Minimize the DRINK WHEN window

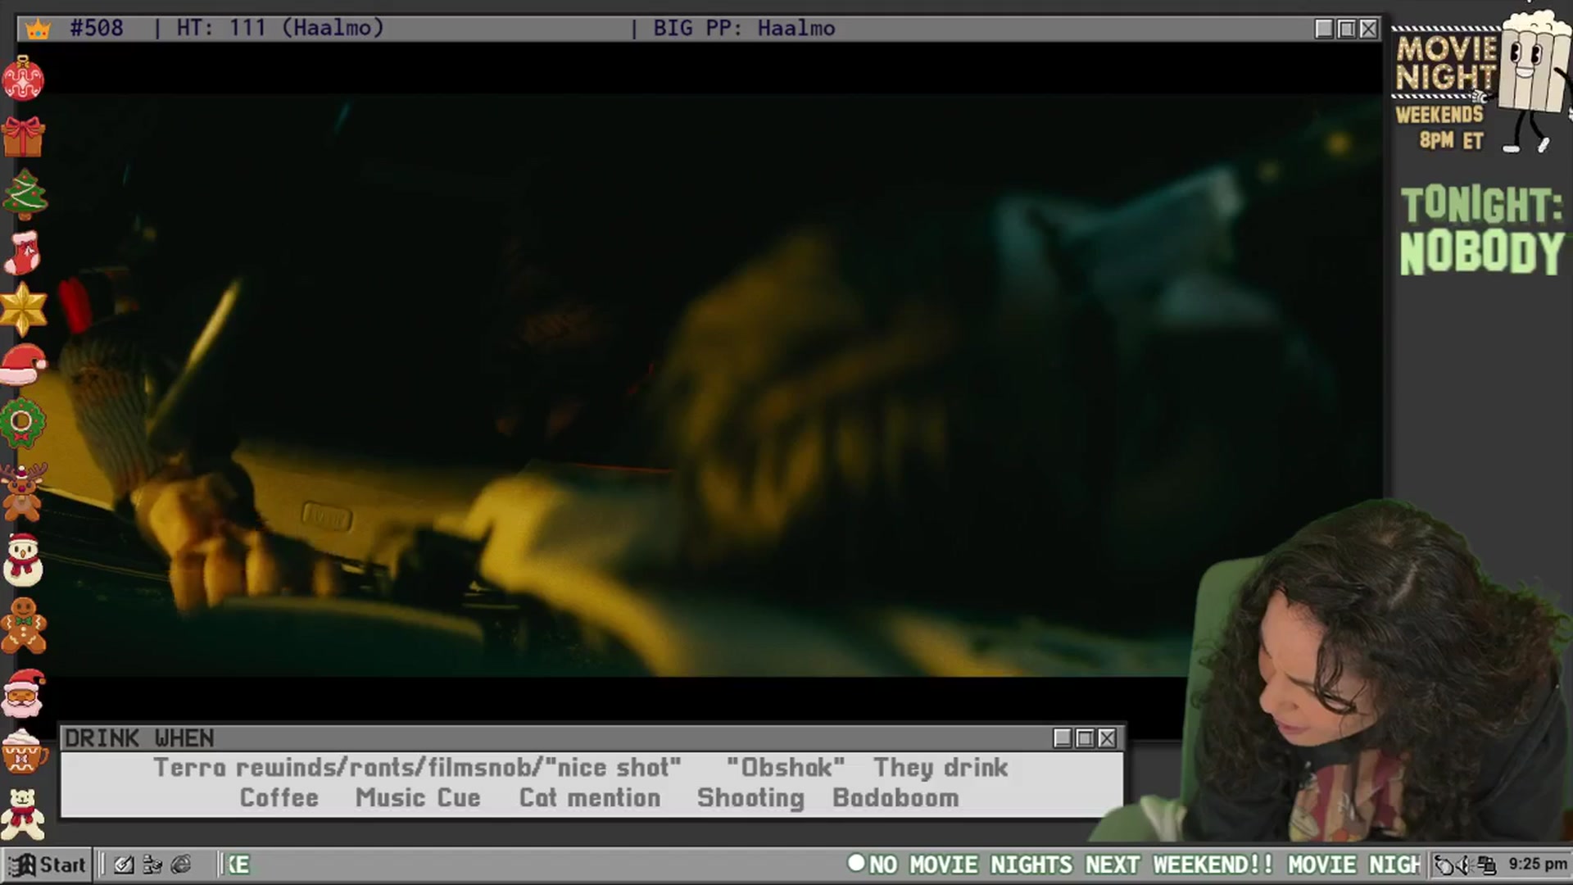1063,738
